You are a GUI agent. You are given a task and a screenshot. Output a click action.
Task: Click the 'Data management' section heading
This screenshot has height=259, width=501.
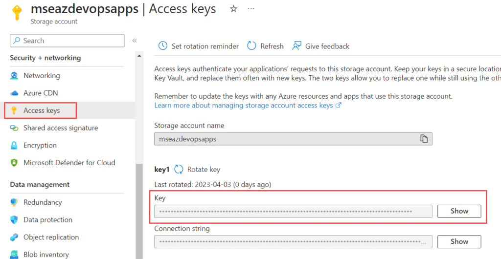40,185
